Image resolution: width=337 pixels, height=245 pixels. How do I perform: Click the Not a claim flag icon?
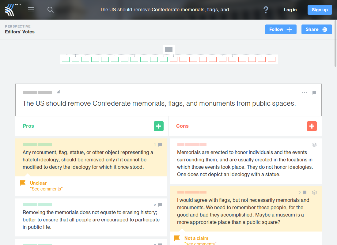[x=177, y=238]
